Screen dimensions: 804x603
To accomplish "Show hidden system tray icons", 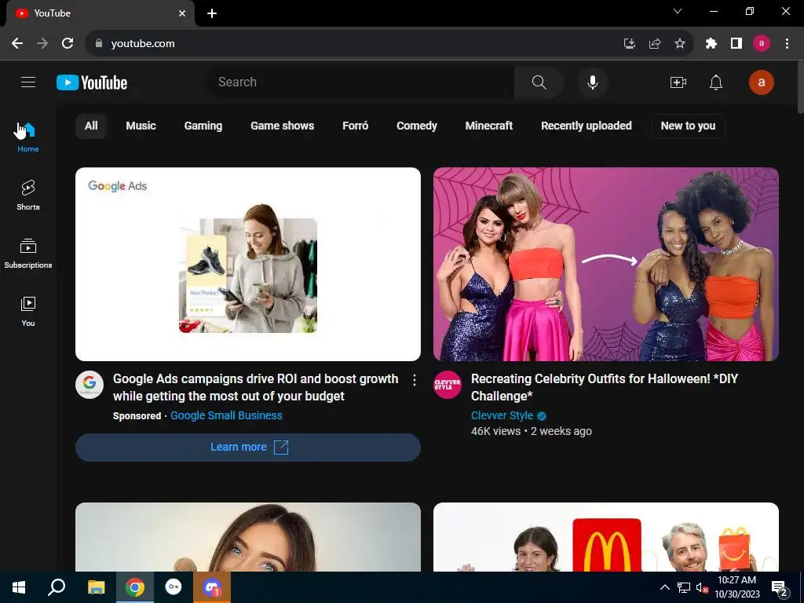I will click(664, 587).
